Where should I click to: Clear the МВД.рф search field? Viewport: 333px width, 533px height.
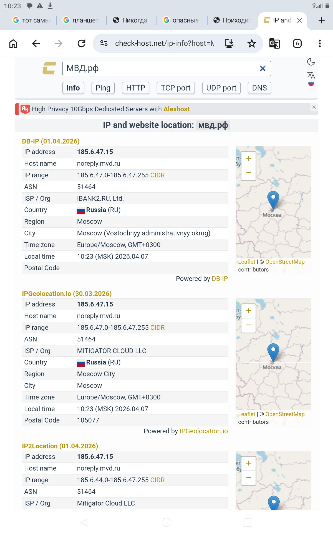tap(263, 69)
